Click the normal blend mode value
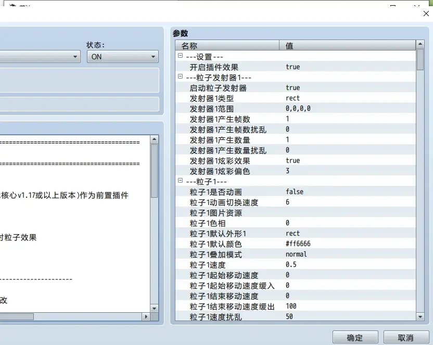Image resolution: width=433 pixels, height=345 pixels. click(x=296, y=254)
